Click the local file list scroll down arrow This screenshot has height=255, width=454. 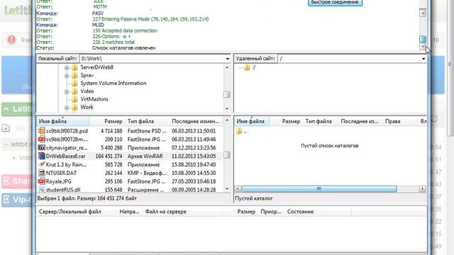[x=227, y=189]
